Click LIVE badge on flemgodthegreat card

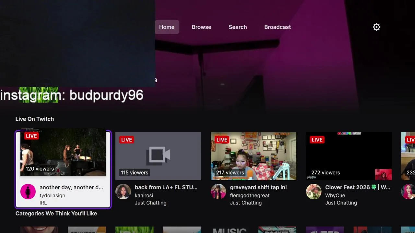(222, 140)
